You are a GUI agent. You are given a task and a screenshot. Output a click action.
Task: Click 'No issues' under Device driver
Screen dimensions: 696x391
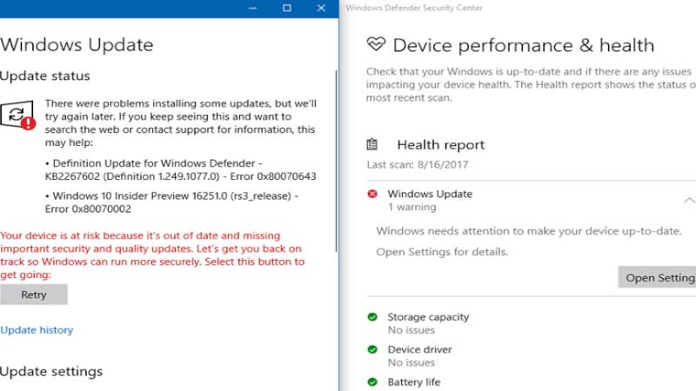[412, 362]
